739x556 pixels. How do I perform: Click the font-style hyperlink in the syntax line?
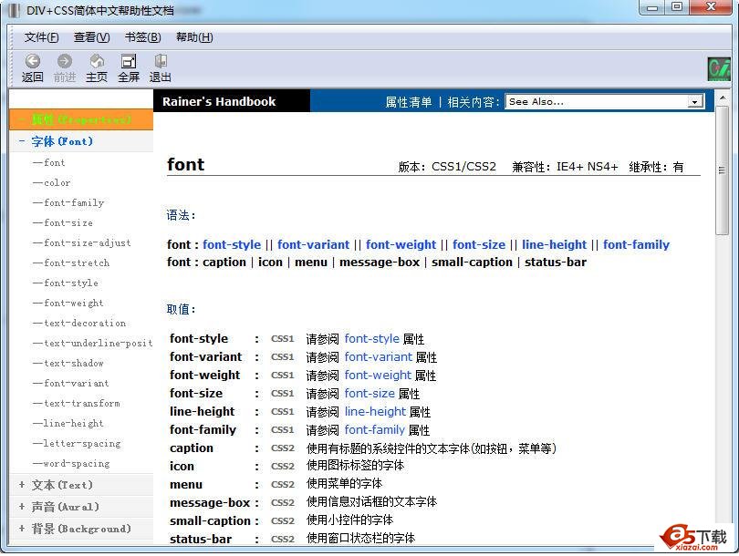[232, 244]
